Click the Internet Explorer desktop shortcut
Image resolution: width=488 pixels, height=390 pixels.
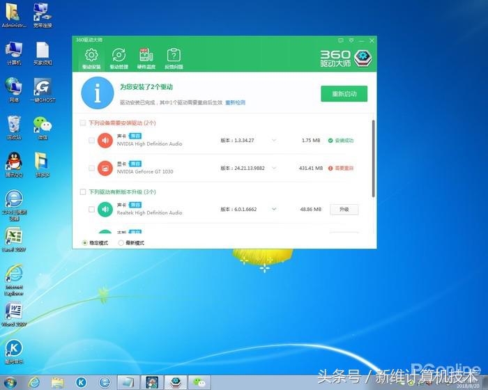pos(14,280)
